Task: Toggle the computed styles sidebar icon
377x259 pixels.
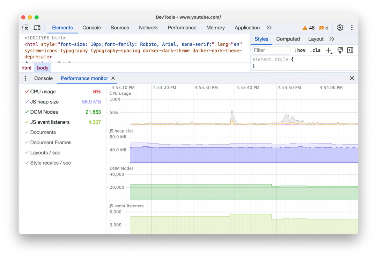Action: pos(350,50)
